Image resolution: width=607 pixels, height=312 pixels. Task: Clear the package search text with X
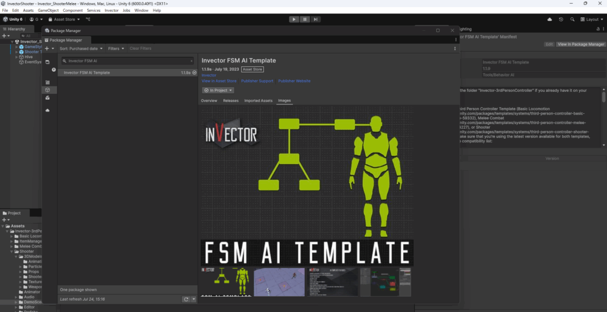tap(191, 61)
